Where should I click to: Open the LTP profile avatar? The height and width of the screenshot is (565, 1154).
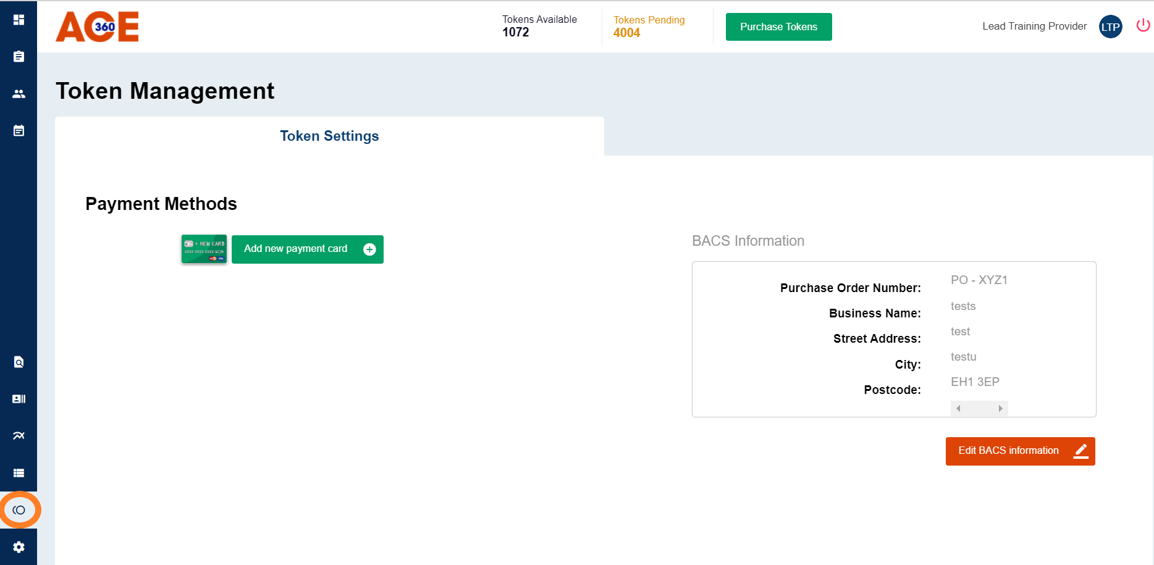tap(1110, 27)
